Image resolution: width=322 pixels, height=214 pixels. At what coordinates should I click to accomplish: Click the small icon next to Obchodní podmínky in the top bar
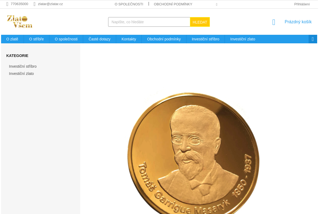tap(217, 4)
